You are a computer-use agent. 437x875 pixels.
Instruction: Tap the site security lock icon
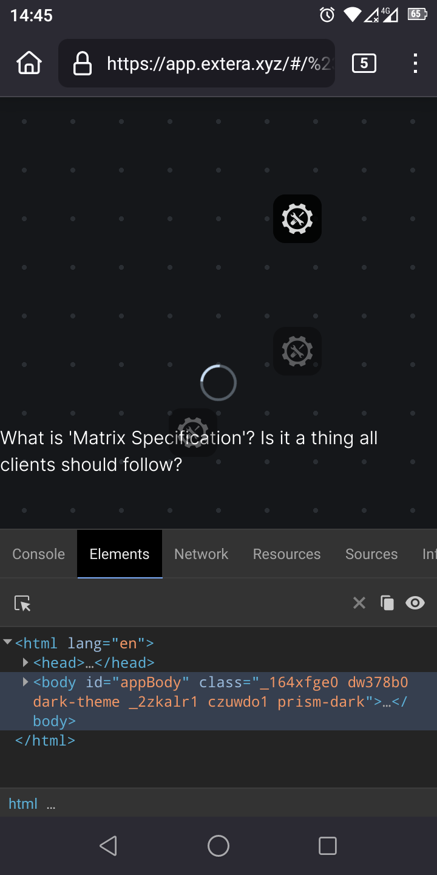pos(82,63)
